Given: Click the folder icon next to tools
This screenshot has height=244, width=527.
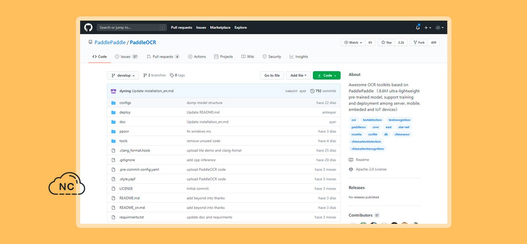Looking at the screenshot, I should 113,141.
